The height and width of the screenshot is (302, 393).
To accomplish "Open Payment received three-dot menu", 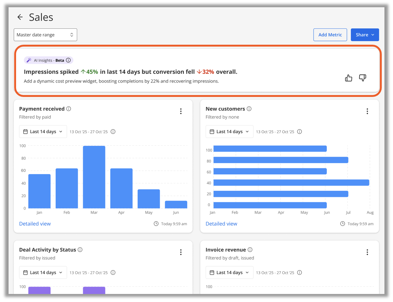I will click(x=181, y=111).
